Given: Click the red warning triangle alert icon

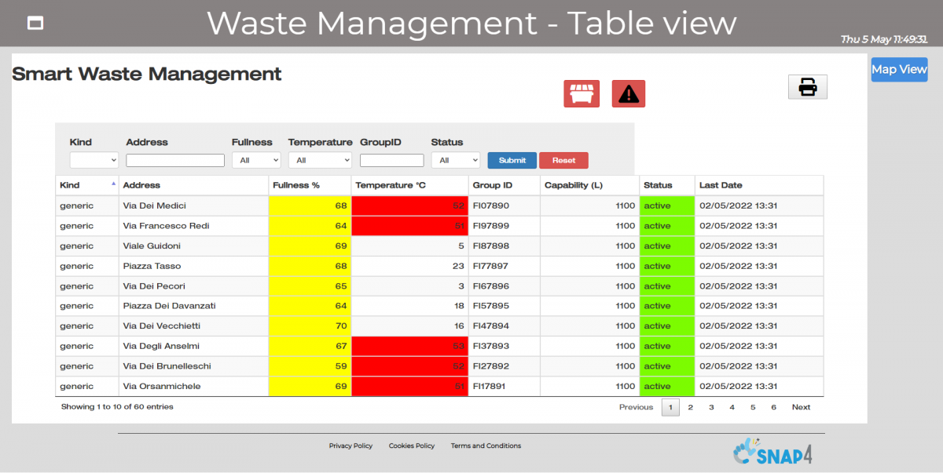Looking at the screenshot, I should (x=628, y=94).
